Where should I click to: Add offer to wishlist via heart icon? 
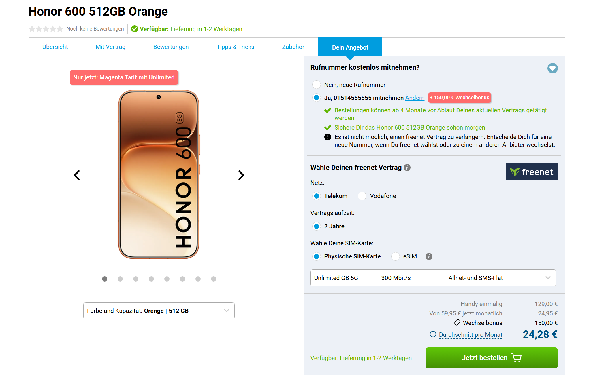tap(552, 68)
